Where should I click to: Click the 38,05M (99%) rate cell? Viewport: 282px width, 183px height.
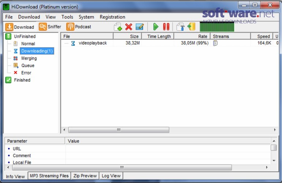tap(194, 43)
